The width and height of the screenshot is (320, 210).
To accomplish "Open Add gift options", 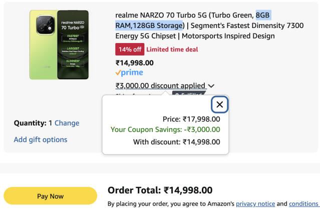I will [x=41, y=139].
